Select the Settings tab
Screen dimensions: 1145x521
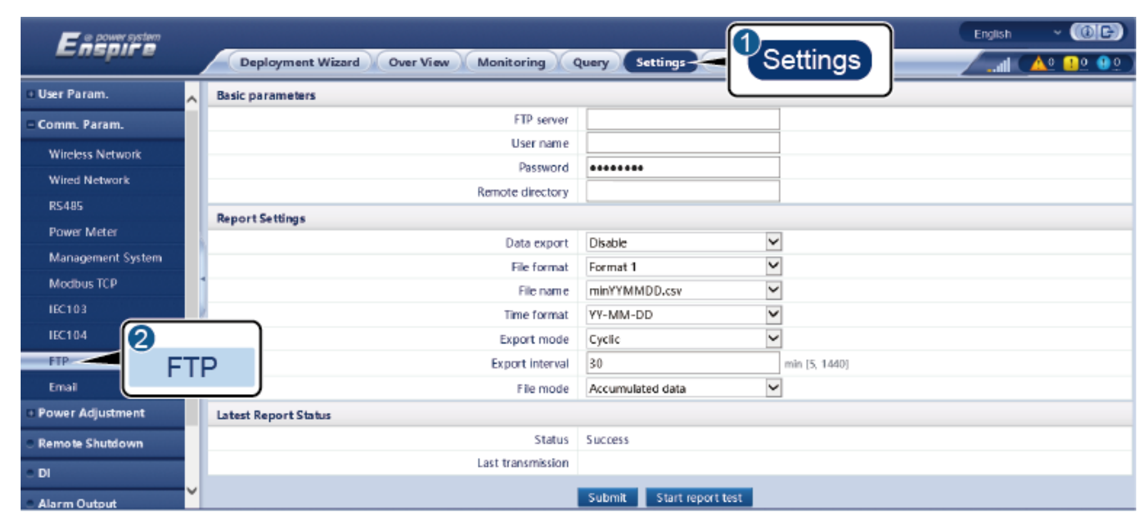[x=660, y=62]
